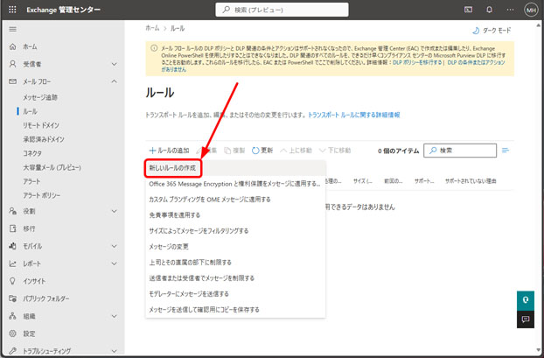Image resolution: width=544 pixels, height=358 pixels.
Task: Select モデレーターにメッセージを送信する
Action: [x=235, y=294]
